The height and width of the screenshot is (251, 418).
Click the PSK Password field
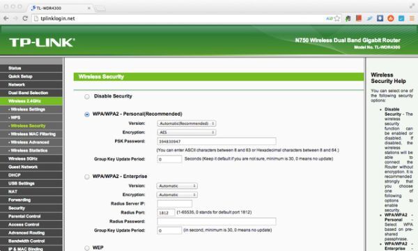coord(217,142)
